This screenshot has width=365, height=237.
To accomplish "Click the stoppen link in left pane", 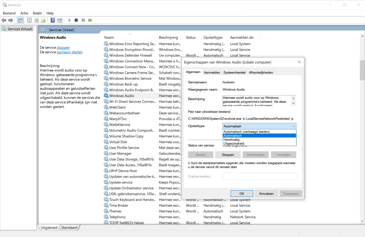I will (63, 47).
